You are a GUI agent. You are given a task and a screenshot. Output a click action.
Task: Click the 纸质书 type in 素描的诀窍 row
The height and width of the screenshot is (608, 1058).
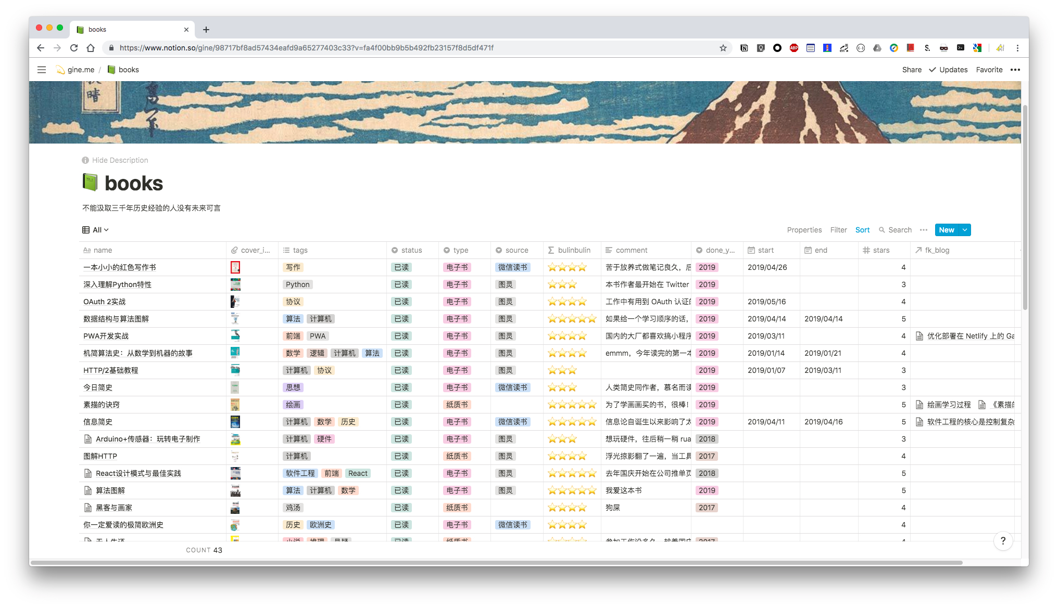[457, 405]
